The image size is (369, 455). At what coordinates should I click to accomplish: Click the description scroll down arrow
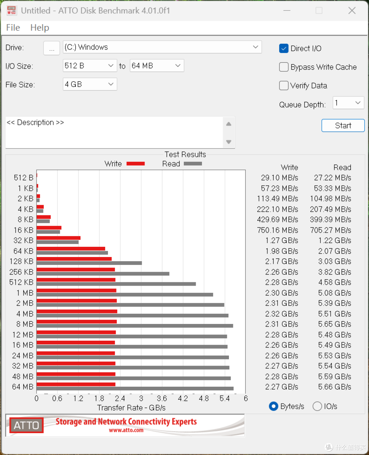[x=229, y=142]
